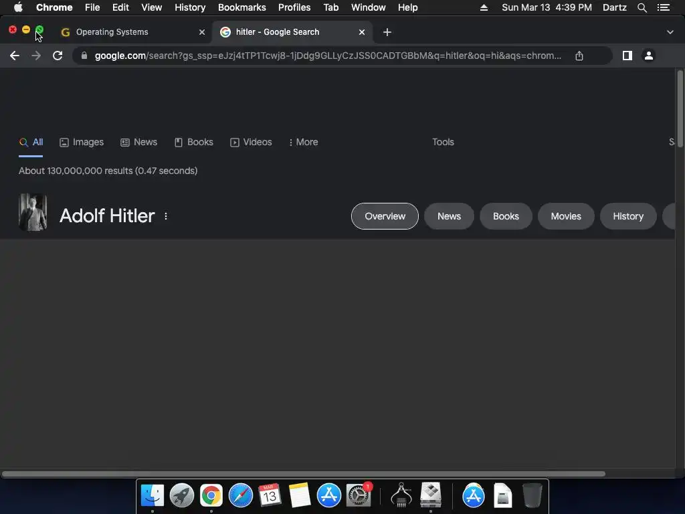Open Google Chrome from the dock
Image resolution: width=685 pixels, height=514 pixels.
pyautogui.click(x=211, y=496)
